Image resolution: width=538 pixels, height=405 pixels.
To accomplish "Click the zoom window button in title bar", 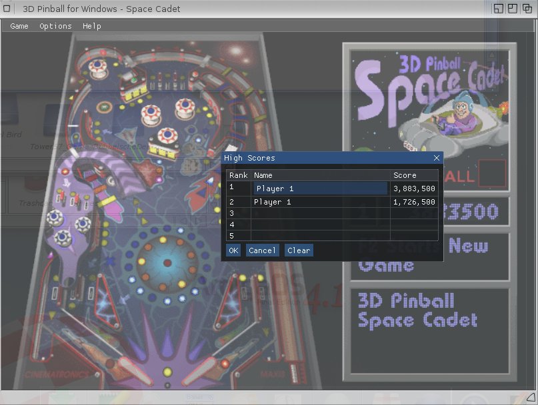I will tap(513, 8).
